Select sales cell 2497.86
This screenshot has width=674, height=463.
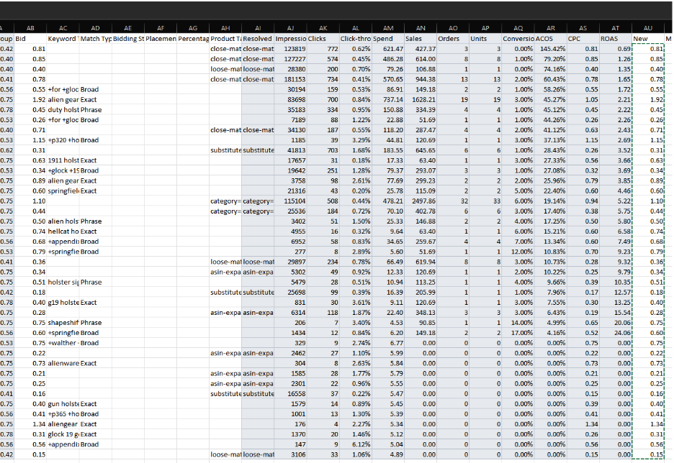(x=421, y=201)
